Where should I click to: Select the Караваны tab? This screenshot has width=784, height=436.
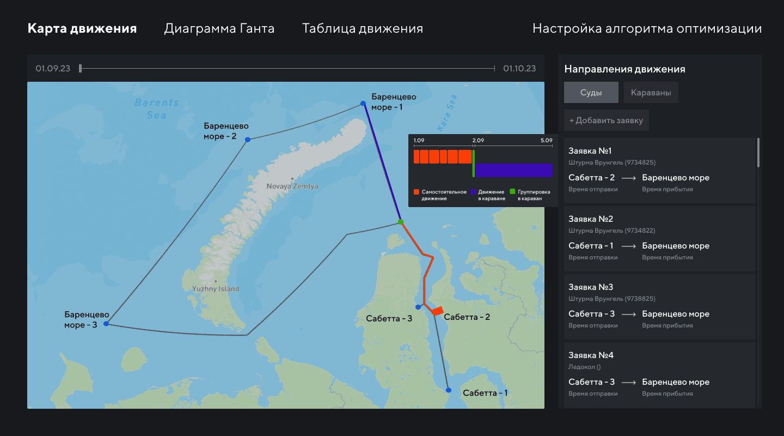tap(651, 93)
